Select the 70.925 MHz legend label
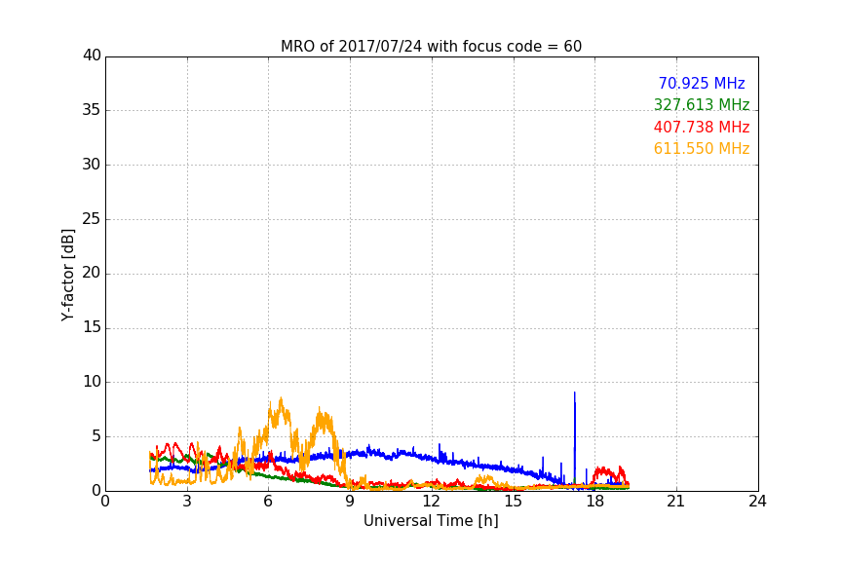This screenshot has width=842, height=561. (702, 83)
